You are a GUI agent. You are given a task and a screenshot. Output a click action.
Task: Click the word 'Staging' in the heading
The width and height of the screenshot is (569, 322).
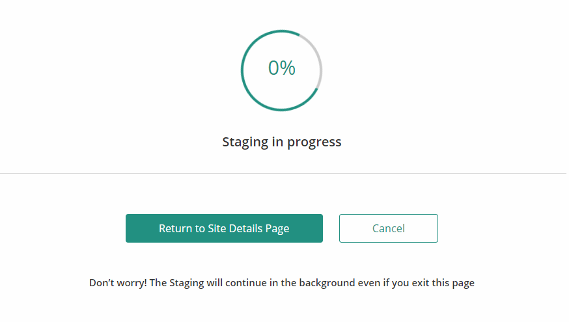[245, 142]
